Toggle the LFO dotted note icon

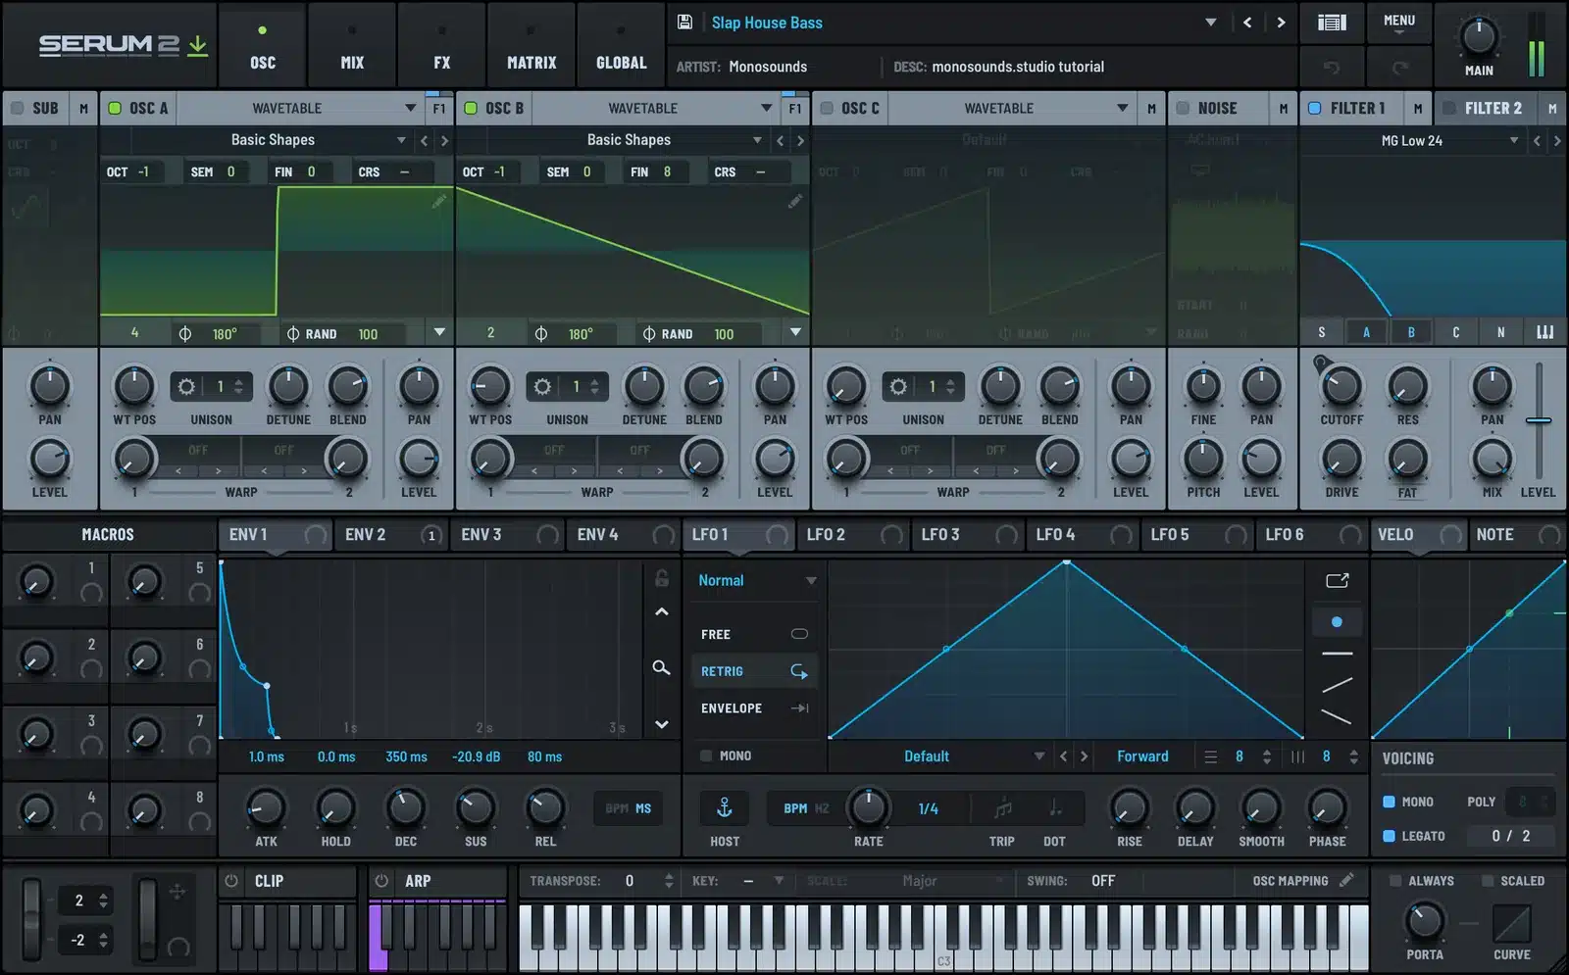(1054, 808)
